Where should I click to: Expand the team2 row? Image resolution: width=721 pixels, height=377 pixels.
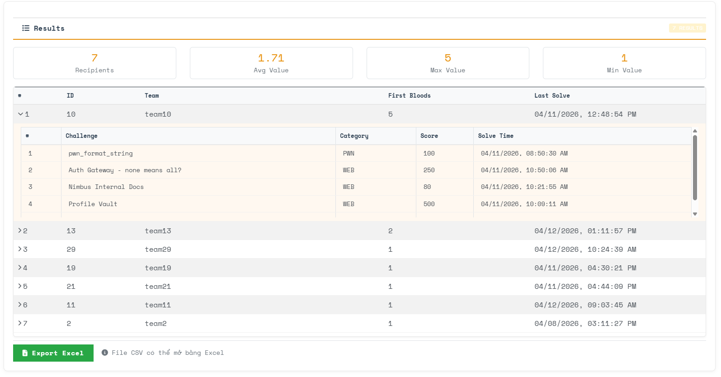pyautogui.click(x=20, y=323)
